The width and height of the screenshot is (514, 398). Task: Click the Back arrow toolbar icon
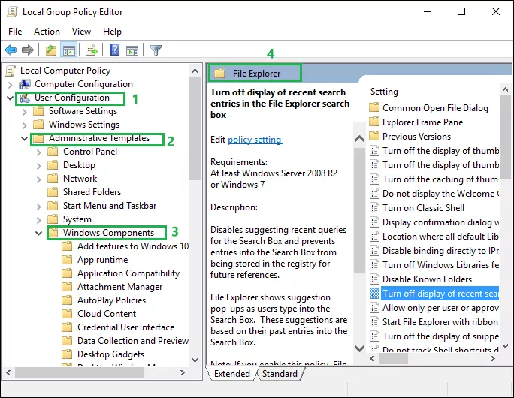11,50
